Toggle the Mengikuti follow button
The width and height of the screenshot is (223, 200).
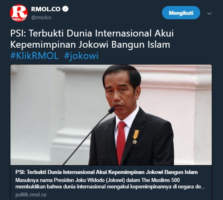pos(181,13)
